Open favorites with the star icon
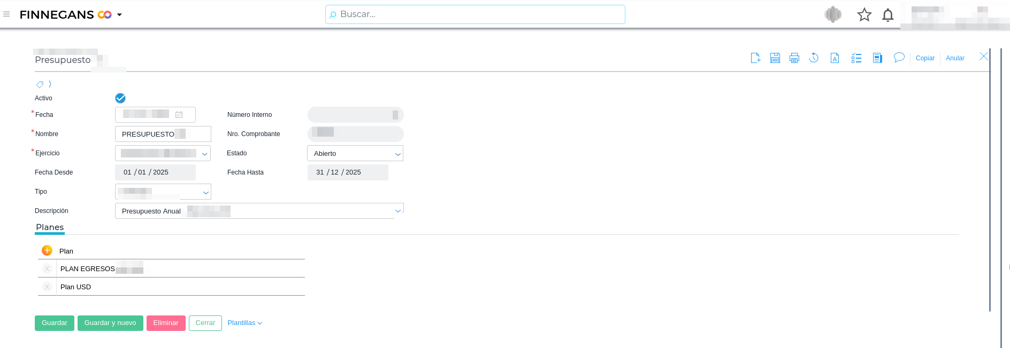 [x=864, y=14]
